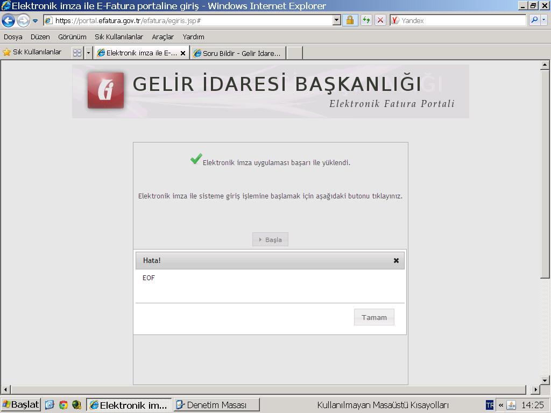This screenshot has width=551, height=413.
Task: Open the tab list dropdown arrow
Action: (88, 53)
